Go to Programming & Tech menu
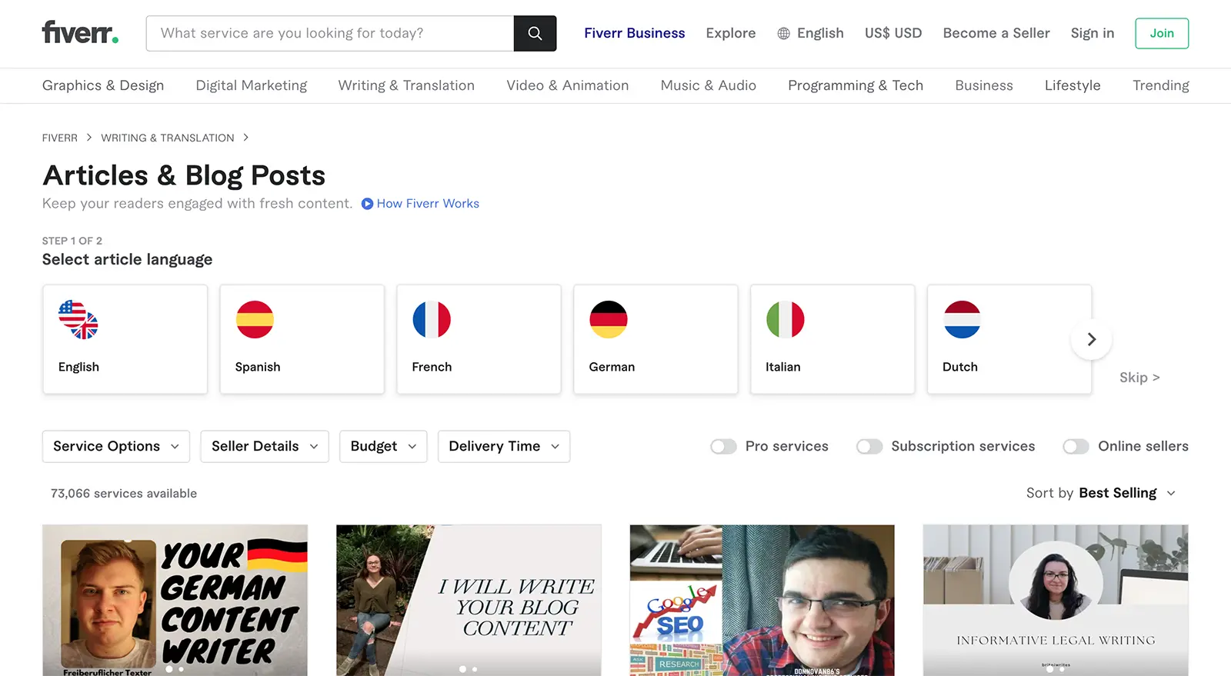This screenshot has width=1231, height=676. (x=856, y=85)
